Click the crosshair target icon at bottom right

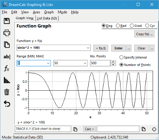point(154,129)
